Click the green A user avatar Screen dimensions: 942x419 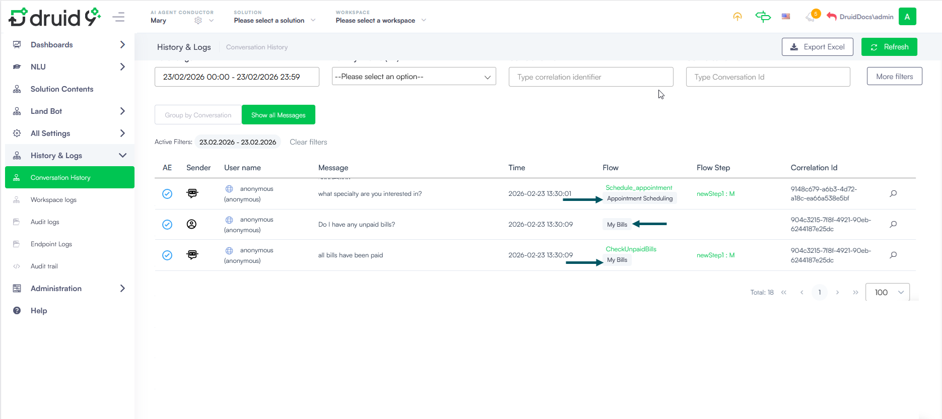[907, 17]
